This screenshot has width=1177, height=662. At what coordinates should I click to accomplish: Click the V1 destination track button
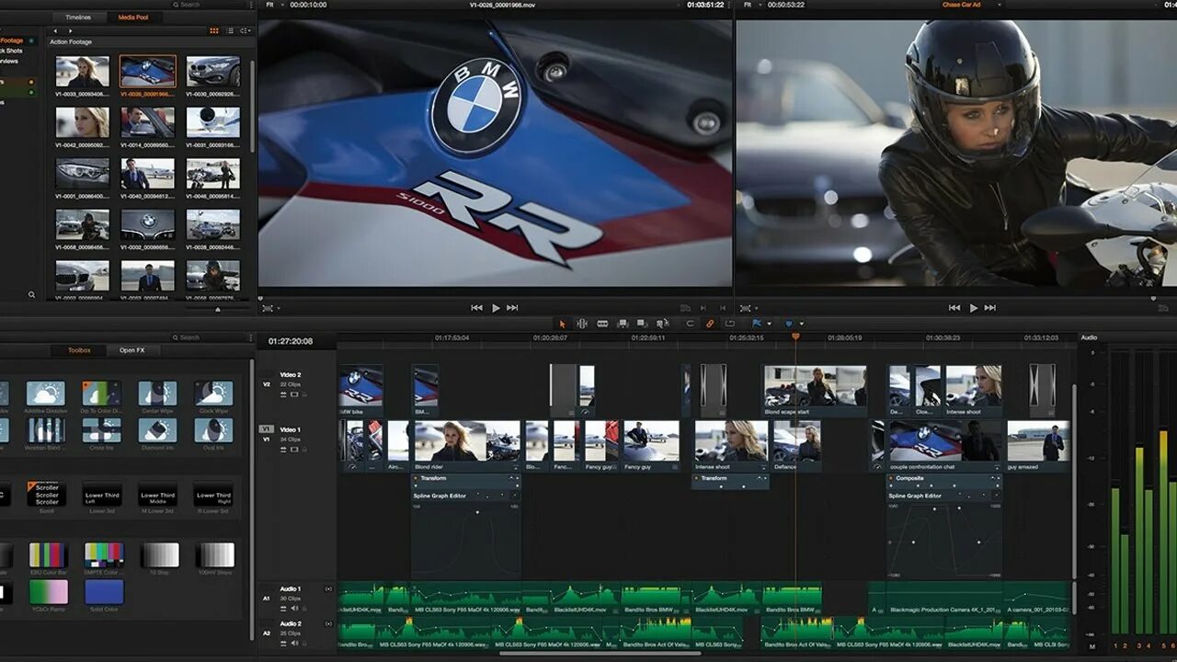pyautogui.click(x=266, y=429)
